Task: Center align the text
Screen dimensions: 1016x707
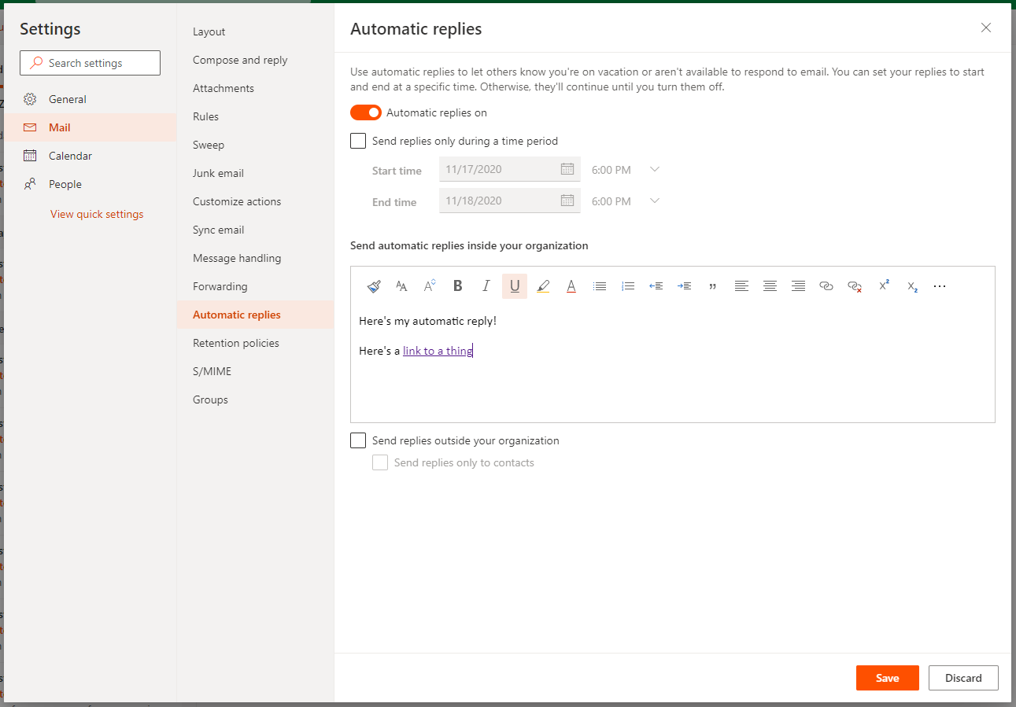Action: [x=770, y=286]
